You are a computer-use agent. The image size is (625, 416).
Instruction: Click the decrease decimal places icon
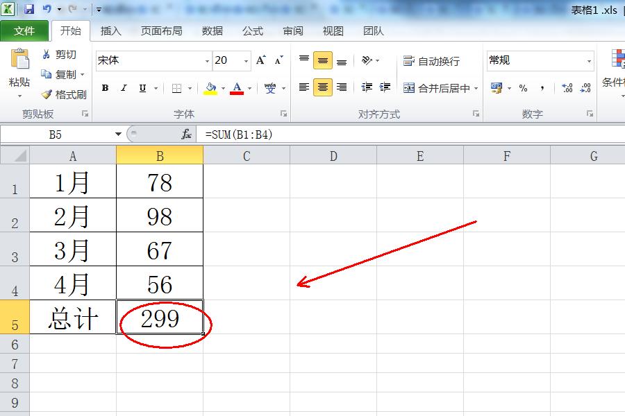coord(585,88)
